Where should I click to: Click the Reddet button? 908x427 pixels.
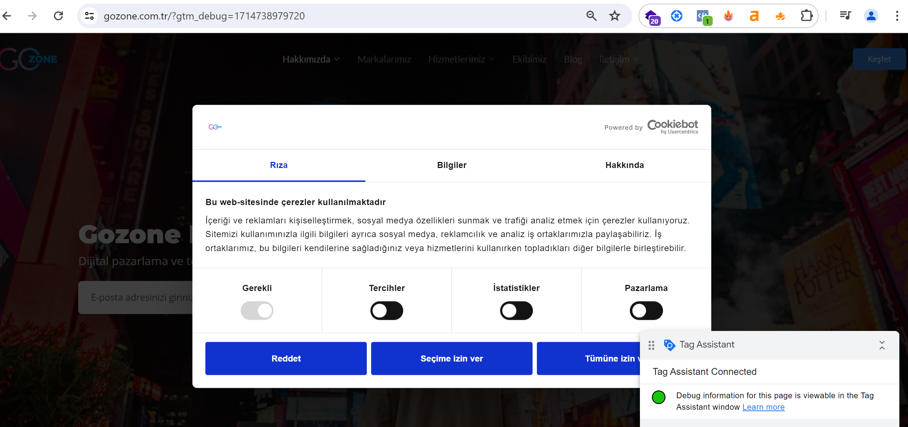286,358
